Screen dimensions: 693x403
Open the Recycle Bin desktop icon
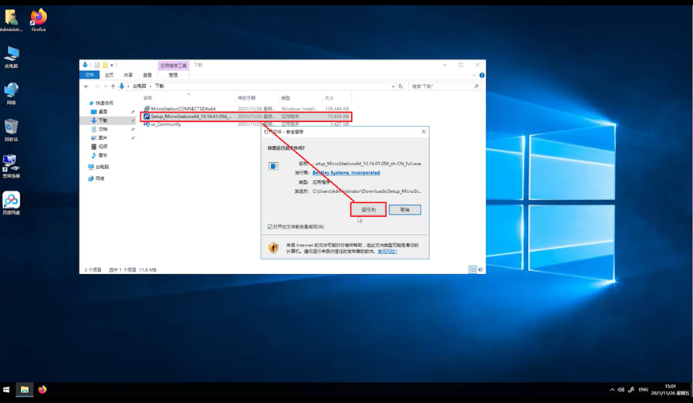pyautogui.click(x=11, y=130)
